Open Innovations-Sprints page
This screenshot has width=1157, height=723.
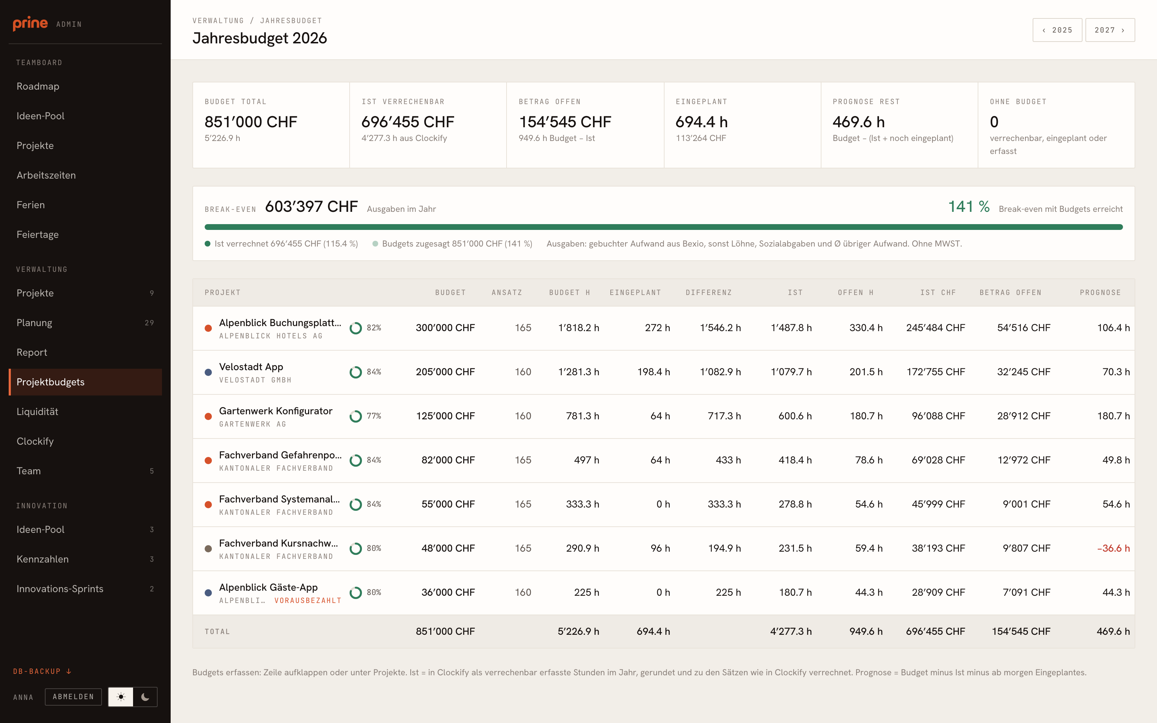pyautogui.click(x=85, y=589)
